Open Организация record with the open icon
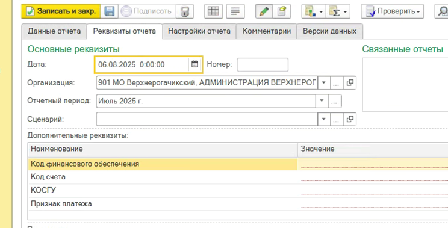Viewport: 448px width, 228px height. coord(350,83)
